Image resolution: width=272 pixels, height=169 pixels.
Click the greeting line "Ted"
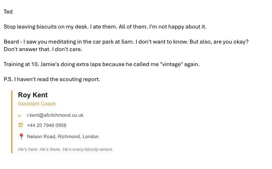click(8, 12)
